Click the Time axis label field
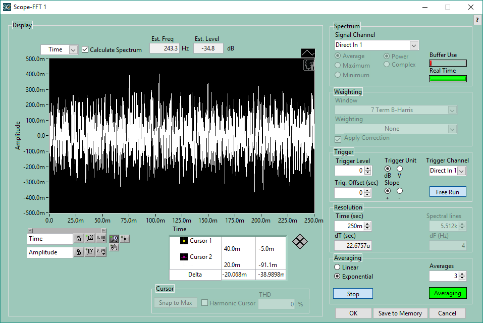 point(50,239)
